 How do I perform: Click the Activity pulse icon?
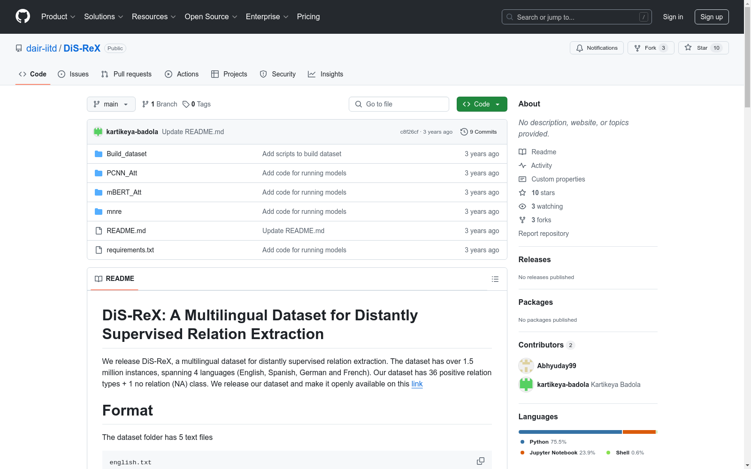[522, 166]
